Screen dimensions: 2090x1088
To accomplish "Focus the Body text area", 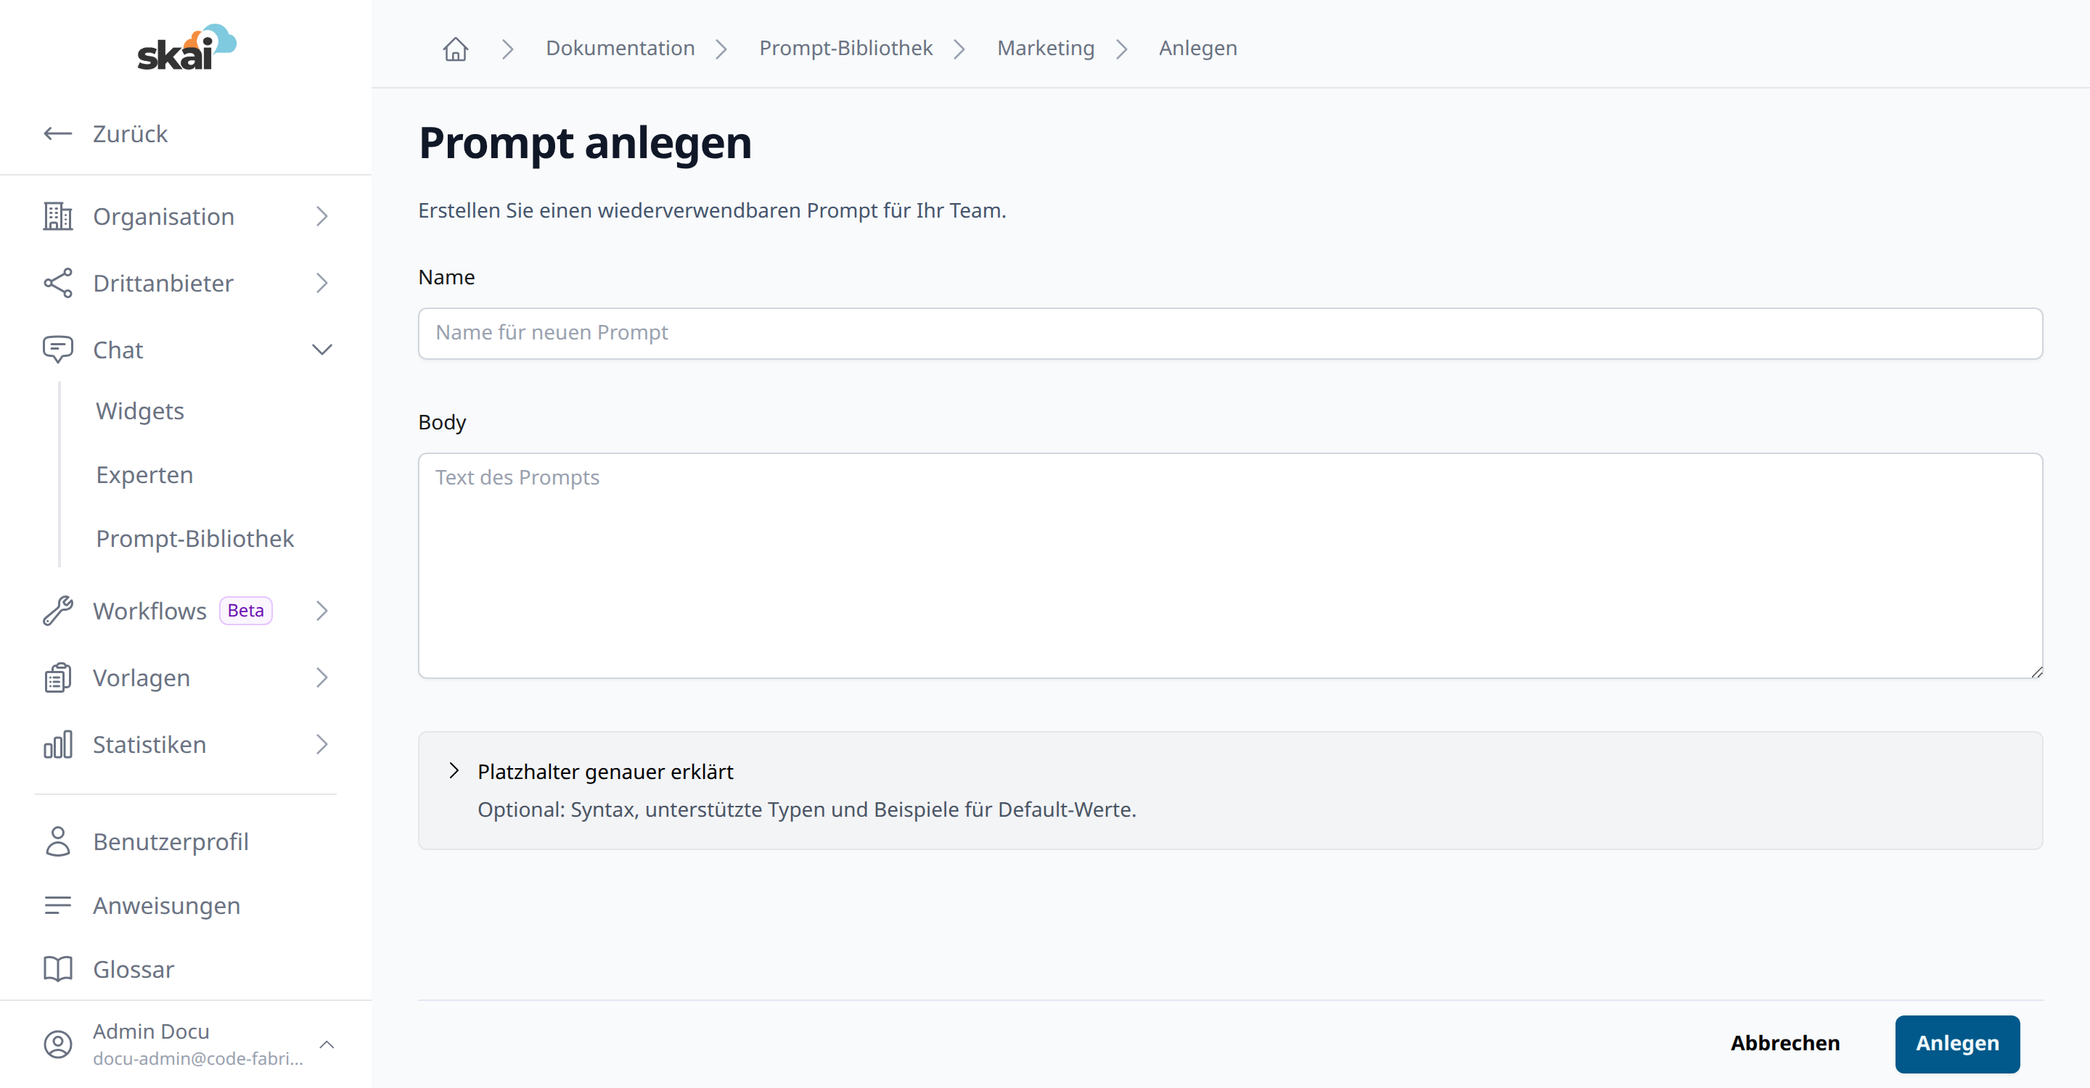I will coord(1230,565).
